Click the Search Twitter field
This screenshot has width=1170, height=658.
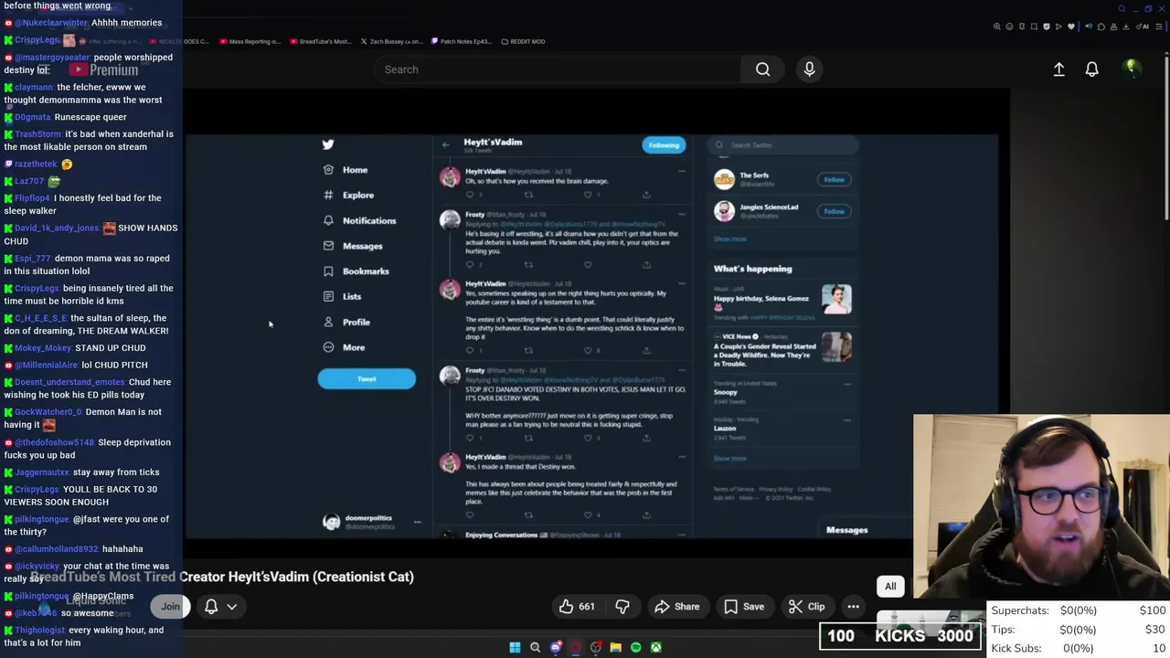point(783,144)
